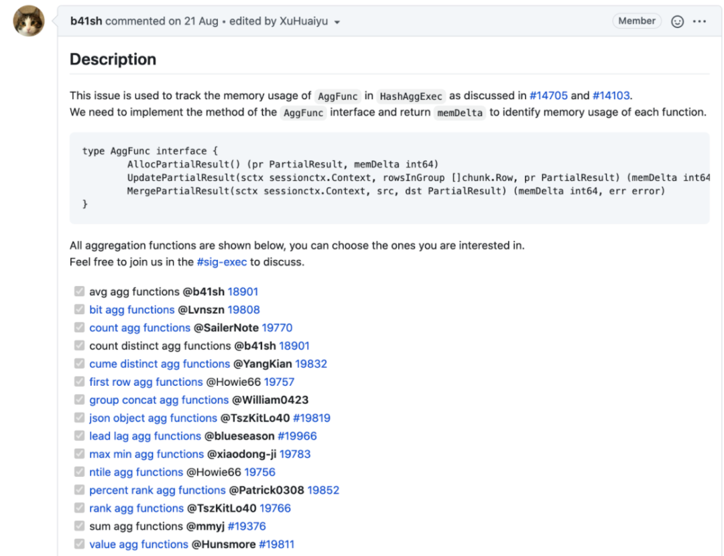Open the b41sh author profile link
Viewport: 724px width, 556px height.
pyautogui.click(x=86, y=21)
